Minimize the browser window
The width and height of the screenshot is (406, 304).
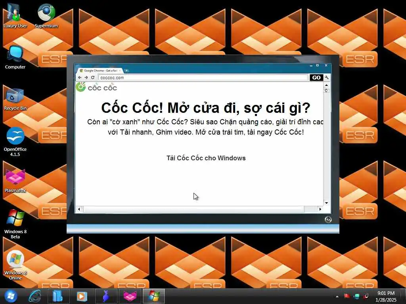(x=311, y=66)
